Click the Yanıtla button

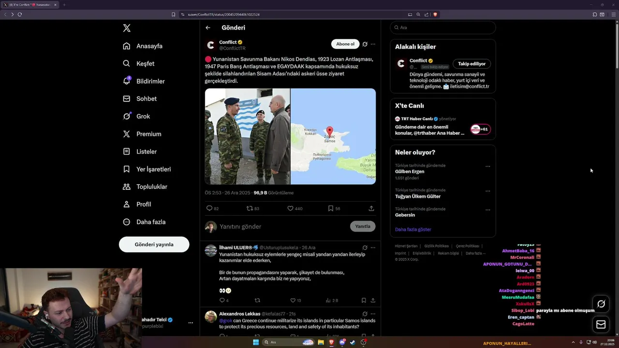(363, 226)
